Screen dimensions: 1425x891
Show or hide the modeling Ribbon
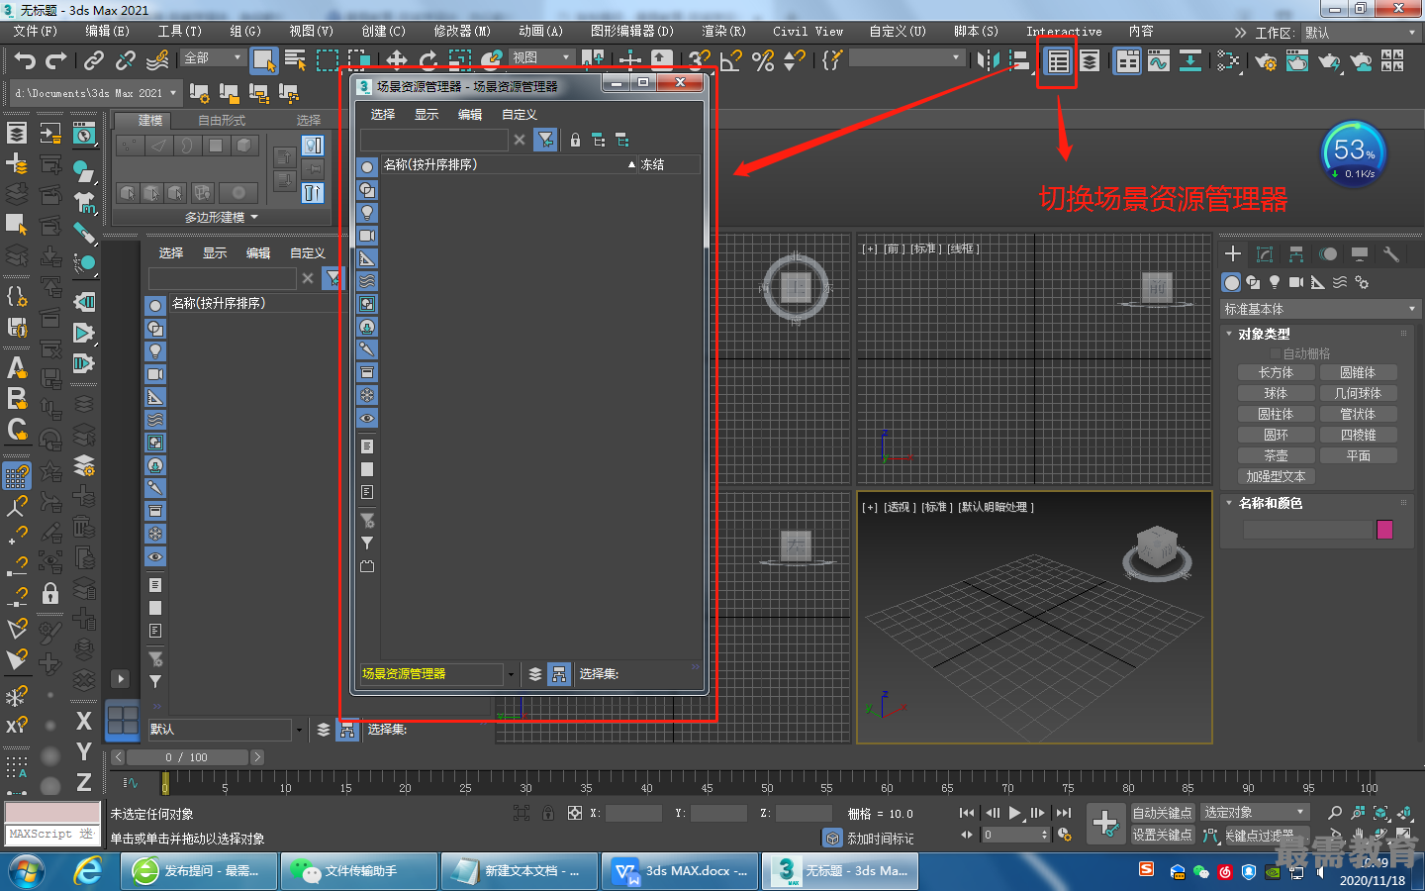[1127, 61]
